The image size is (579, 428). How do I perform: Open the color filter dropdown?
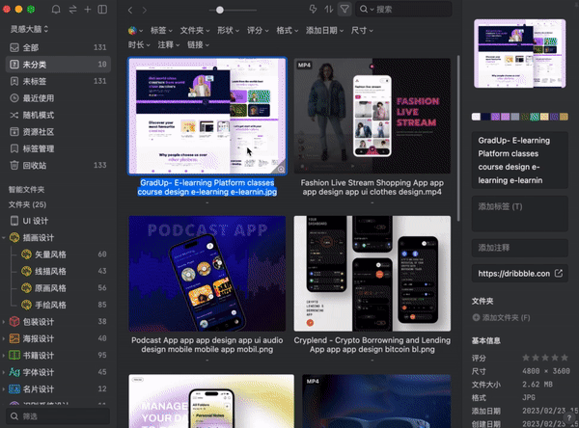point(135,31)
